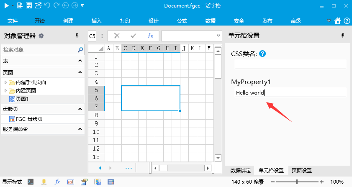The width and height of the screenshot is (352, 187).
Task: Switch to the 安全 ribbon tab
Action: click(239, 21)
